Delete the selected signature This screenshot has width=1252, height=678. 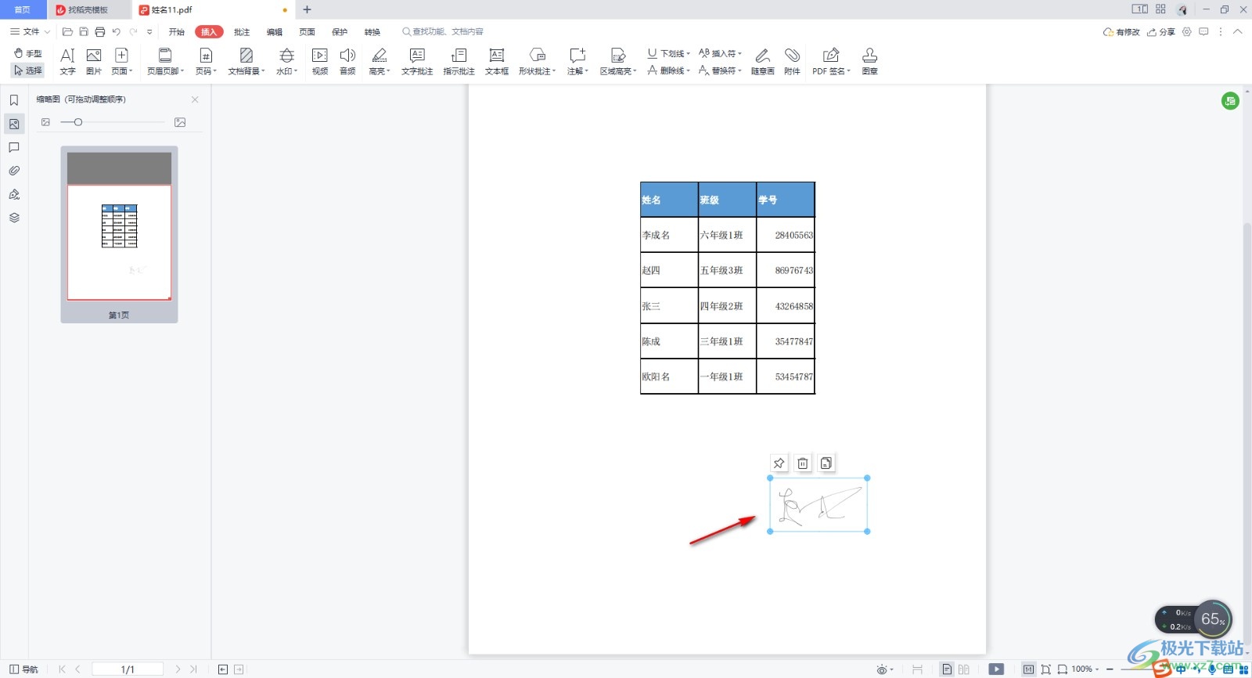coord(803,463)
